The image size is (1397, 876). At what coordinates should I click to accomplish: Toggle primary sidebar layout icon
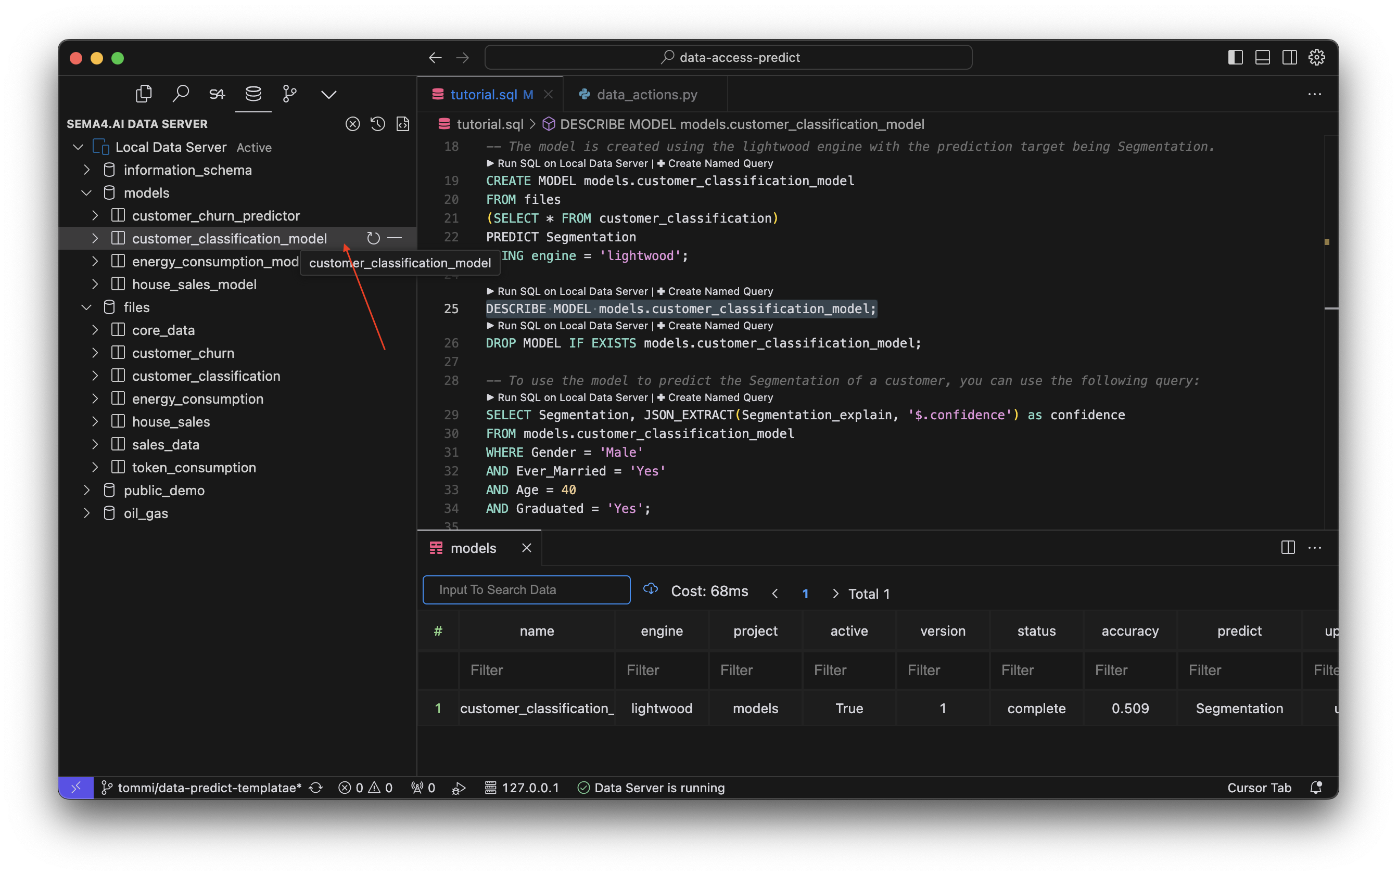tap(1235, 57)
